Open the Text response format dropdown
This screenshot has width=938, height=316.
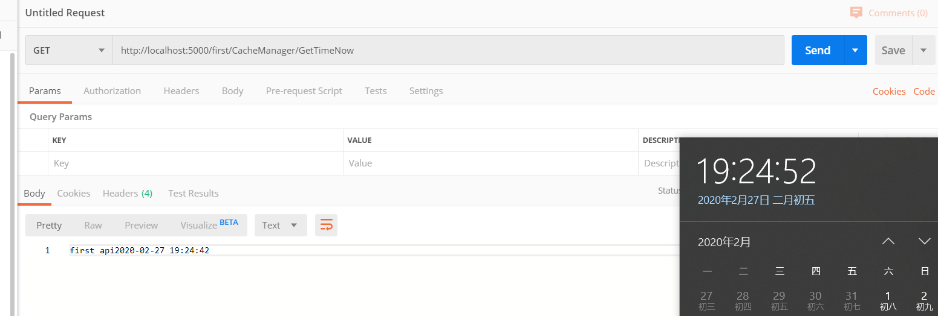(x=281, y=225)
